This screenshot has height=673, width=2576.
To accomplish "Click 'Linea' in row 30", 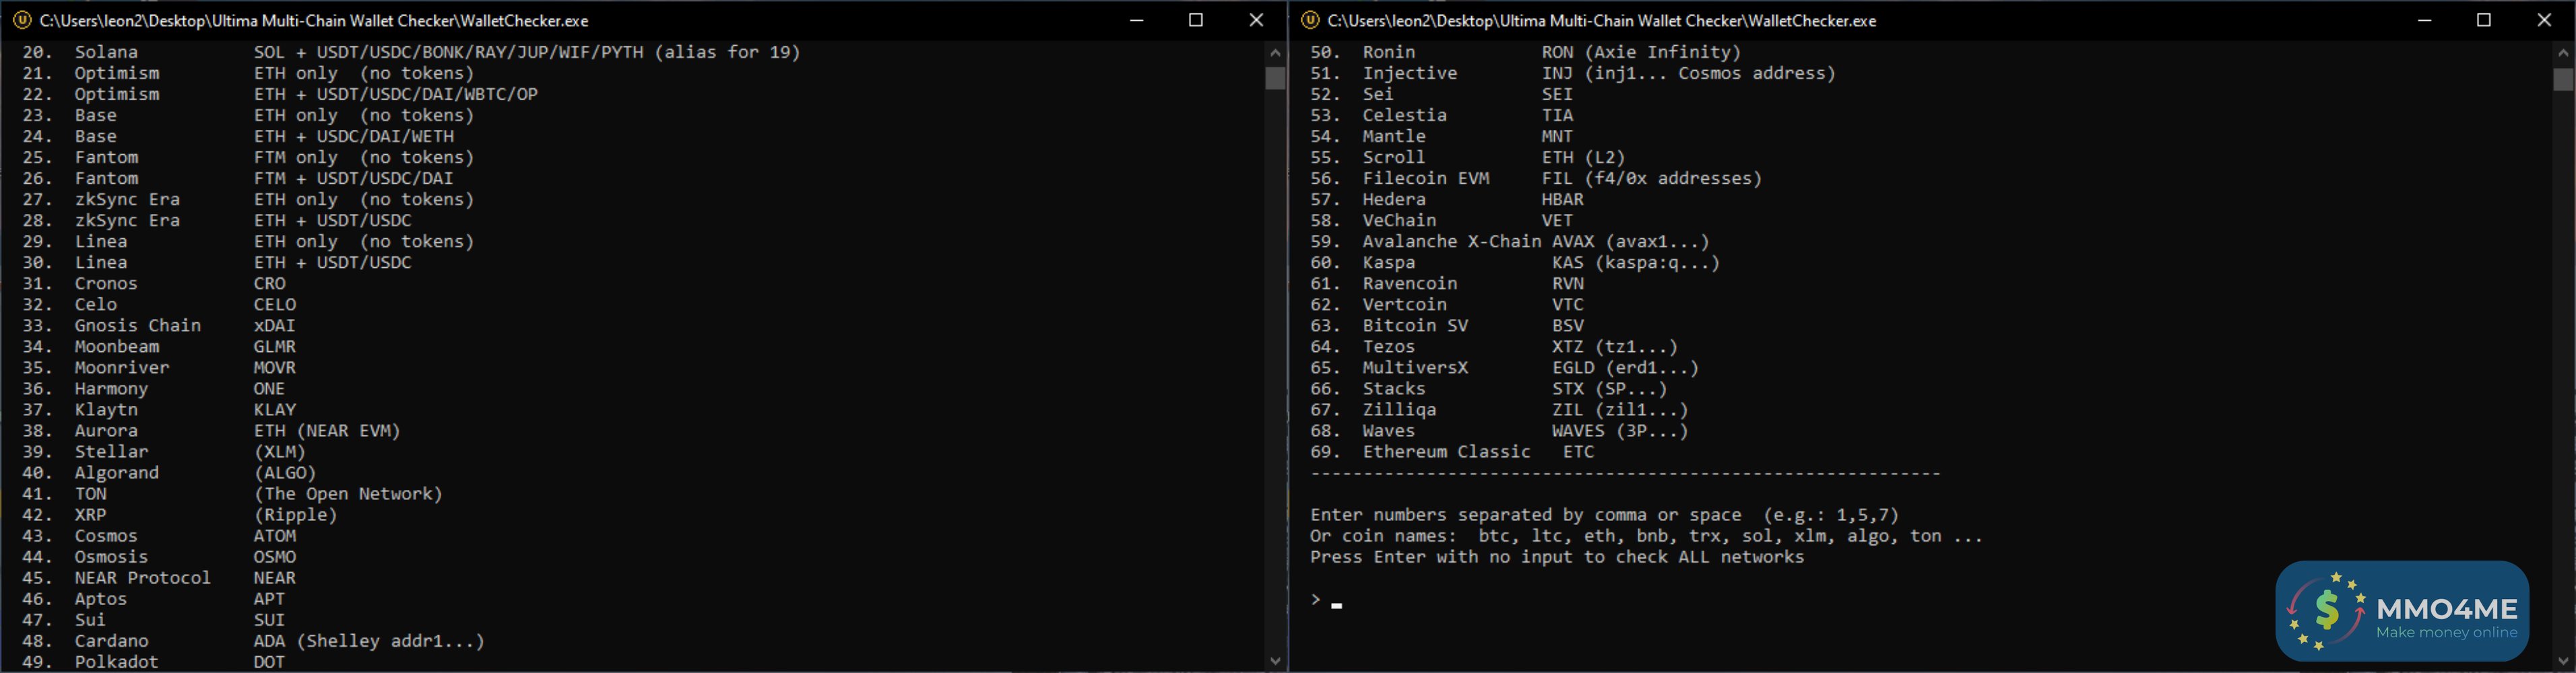I will (x=101, y=262).
